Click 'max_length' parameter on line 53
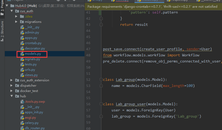This screenshot has width=222, height=130. pos(173,86)
